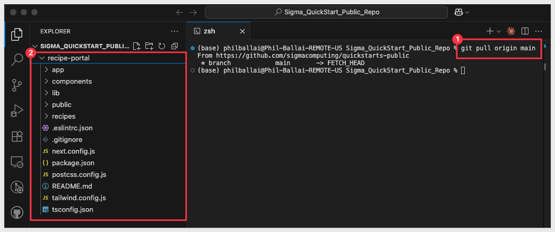Click the 'git pull origin main' command text

click(x=498, y=48)
